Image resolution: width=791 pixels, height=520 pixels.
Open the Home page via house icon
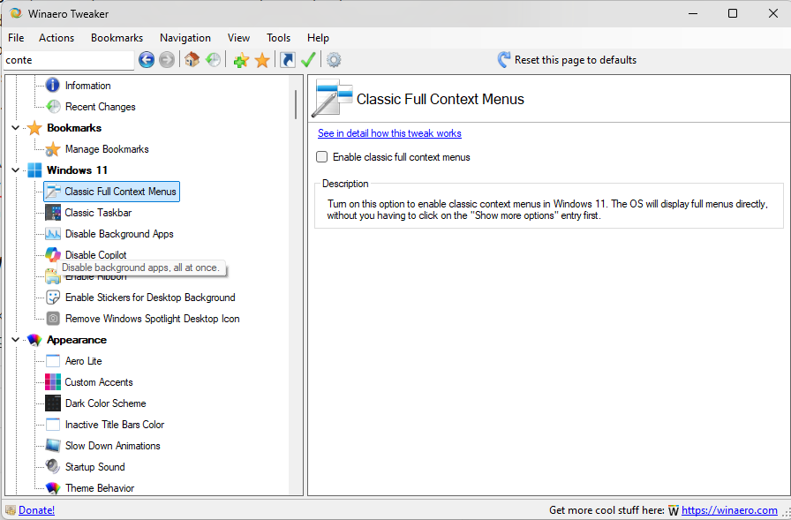click(x=192, y=59)
